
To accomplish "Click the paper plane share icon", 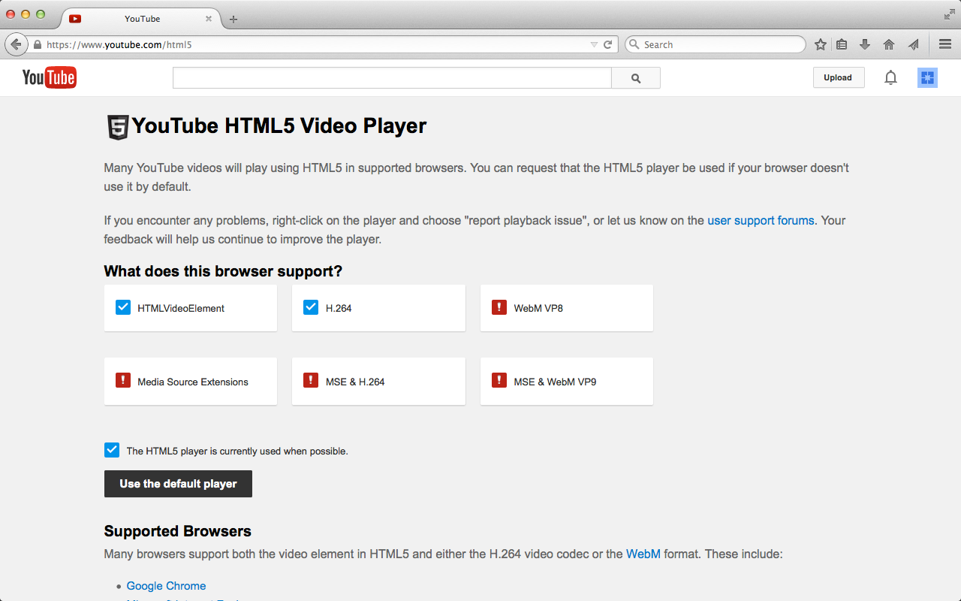I will tap(914, 44).
